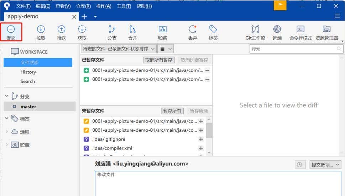Expand the 贮藏 (Stashes) sidebar section
Screen dimensions: 345x196
pyautogui.click(x=7, y=145)
